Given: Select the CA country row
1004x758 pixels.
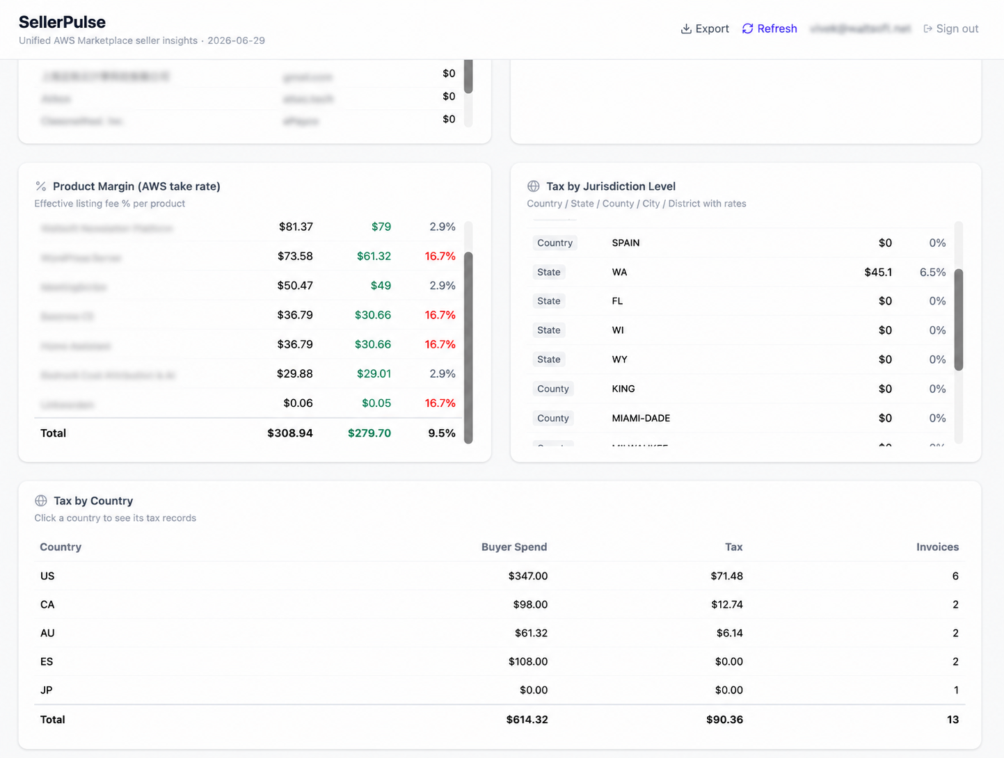Looking at the screenshot, I should (x=500, y=604).
